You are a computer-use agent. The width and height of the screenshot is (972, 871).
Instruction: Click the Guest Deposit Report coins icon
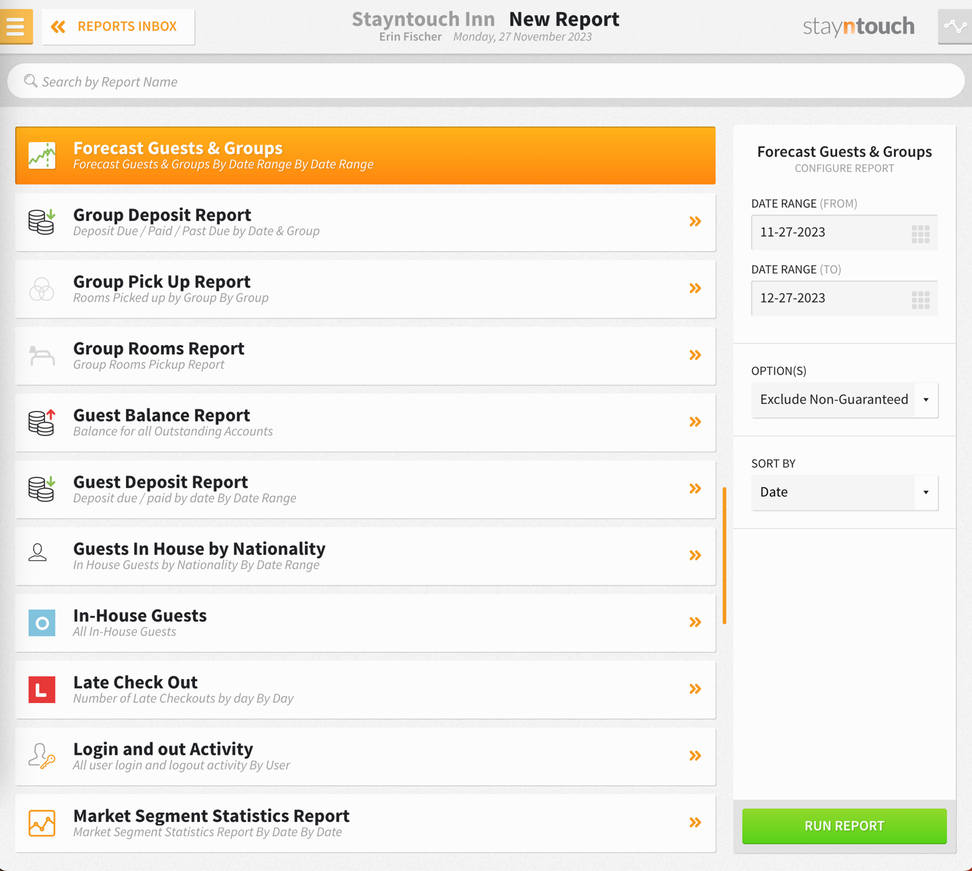point(42,489)
